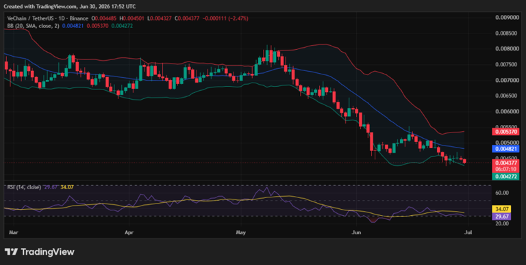Click the 0.009000 price axis label
Image resolution: width=526 pixels, height=265 pixels.
click(x=507, y=17)
